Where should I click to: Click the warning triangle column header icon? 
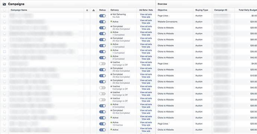[x=93, y=10]
